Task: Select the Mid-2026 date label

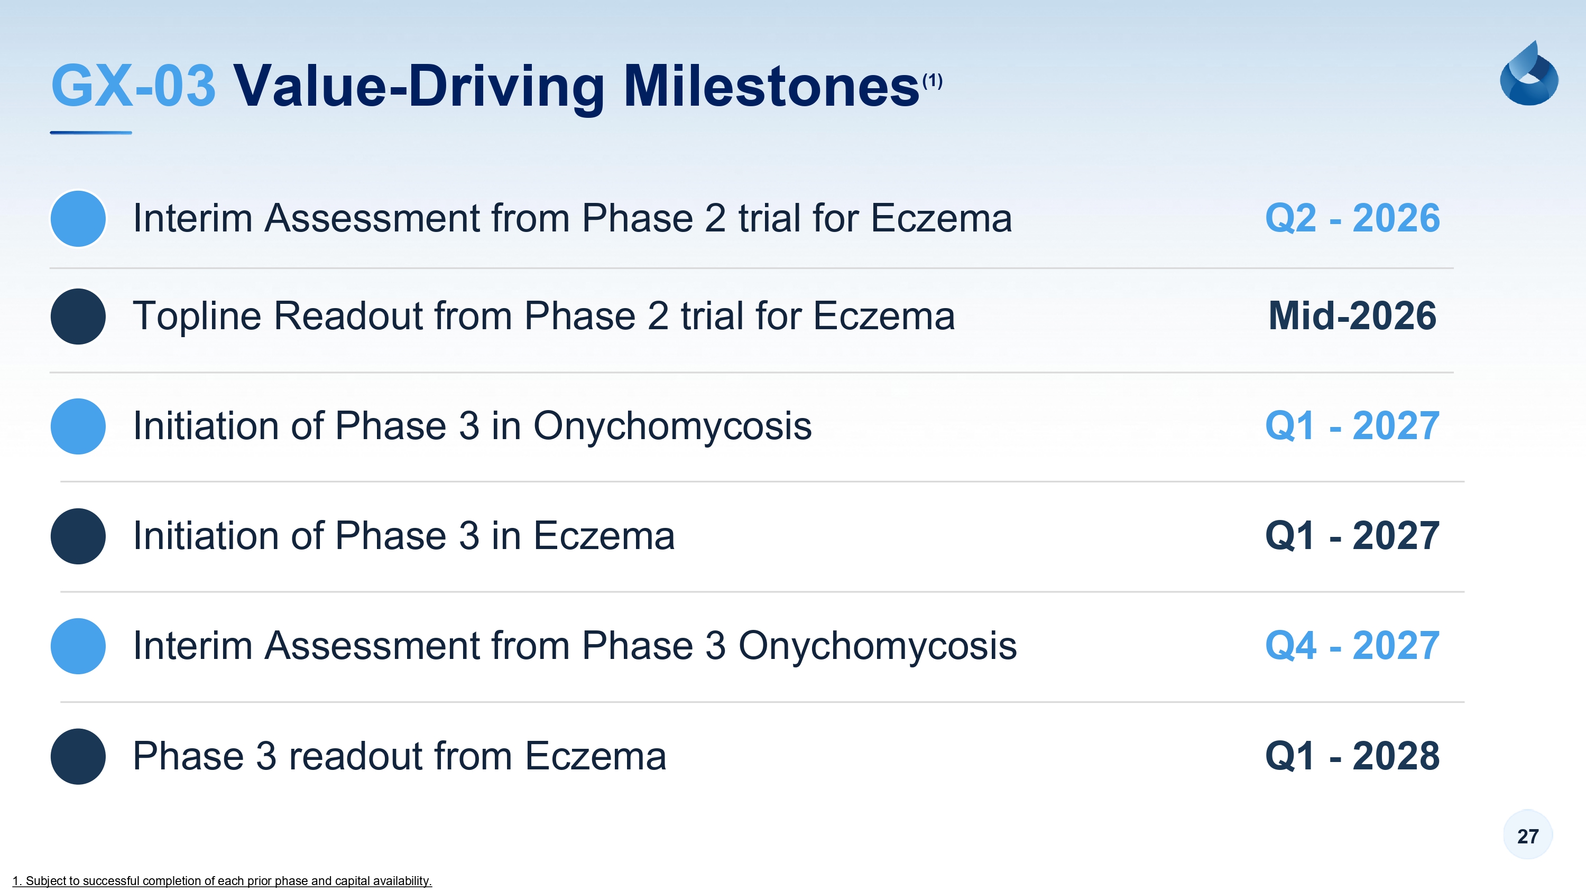Action: [1352, 316]
